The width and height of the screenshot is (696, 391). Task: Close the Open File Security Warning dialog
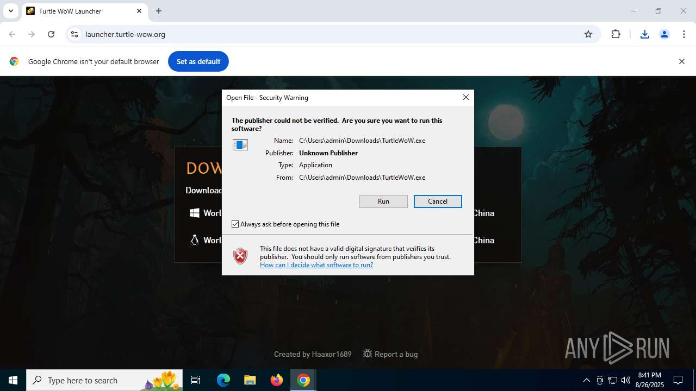[x=465, y=97]
